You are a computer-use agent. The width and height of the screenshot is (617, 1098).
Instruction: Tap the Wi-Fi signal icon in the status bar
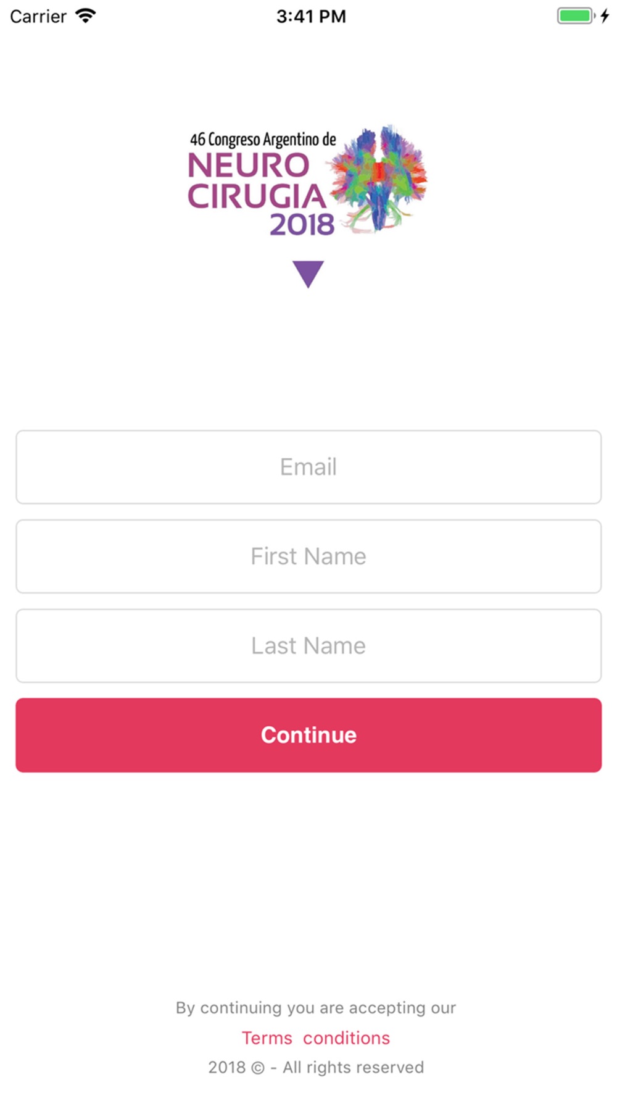pyautogui.click(x=86, y=16)
